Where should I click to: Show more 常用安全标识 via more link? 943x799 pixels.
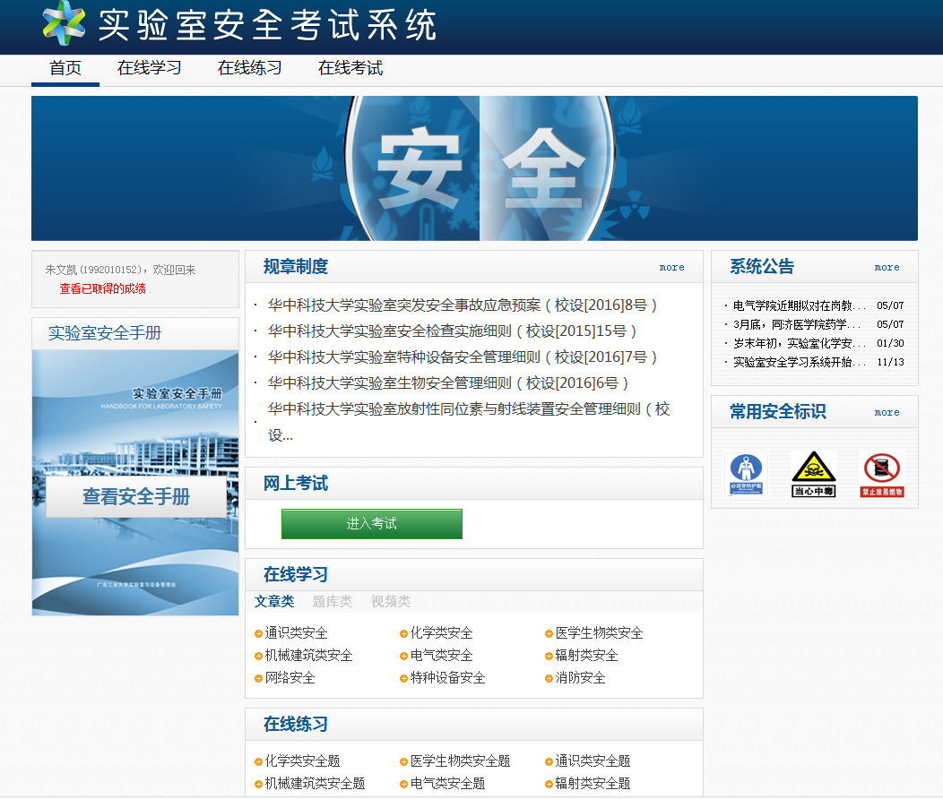887,412
